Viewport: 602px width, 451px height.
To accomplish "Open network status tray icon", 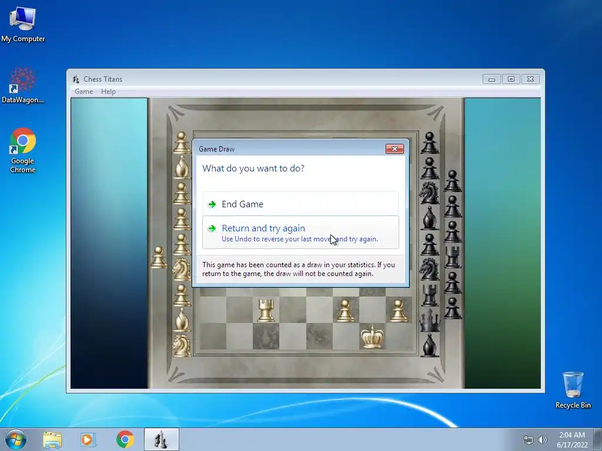I will pos(529,440).
